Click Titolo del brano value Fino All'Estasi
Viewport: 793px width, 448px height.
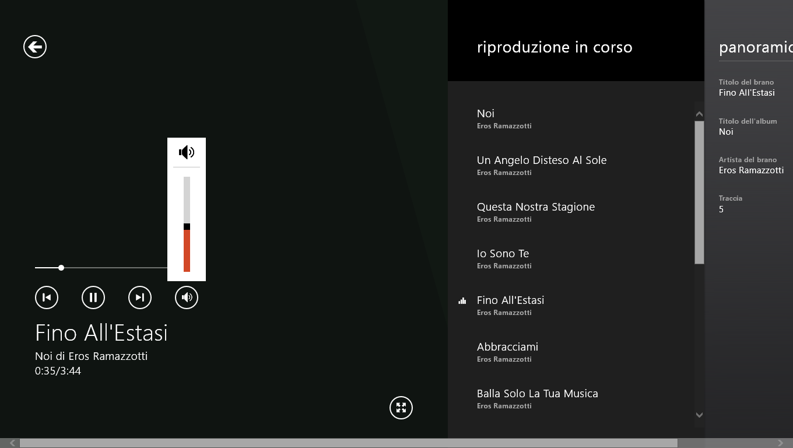click(x=747, y=93)
